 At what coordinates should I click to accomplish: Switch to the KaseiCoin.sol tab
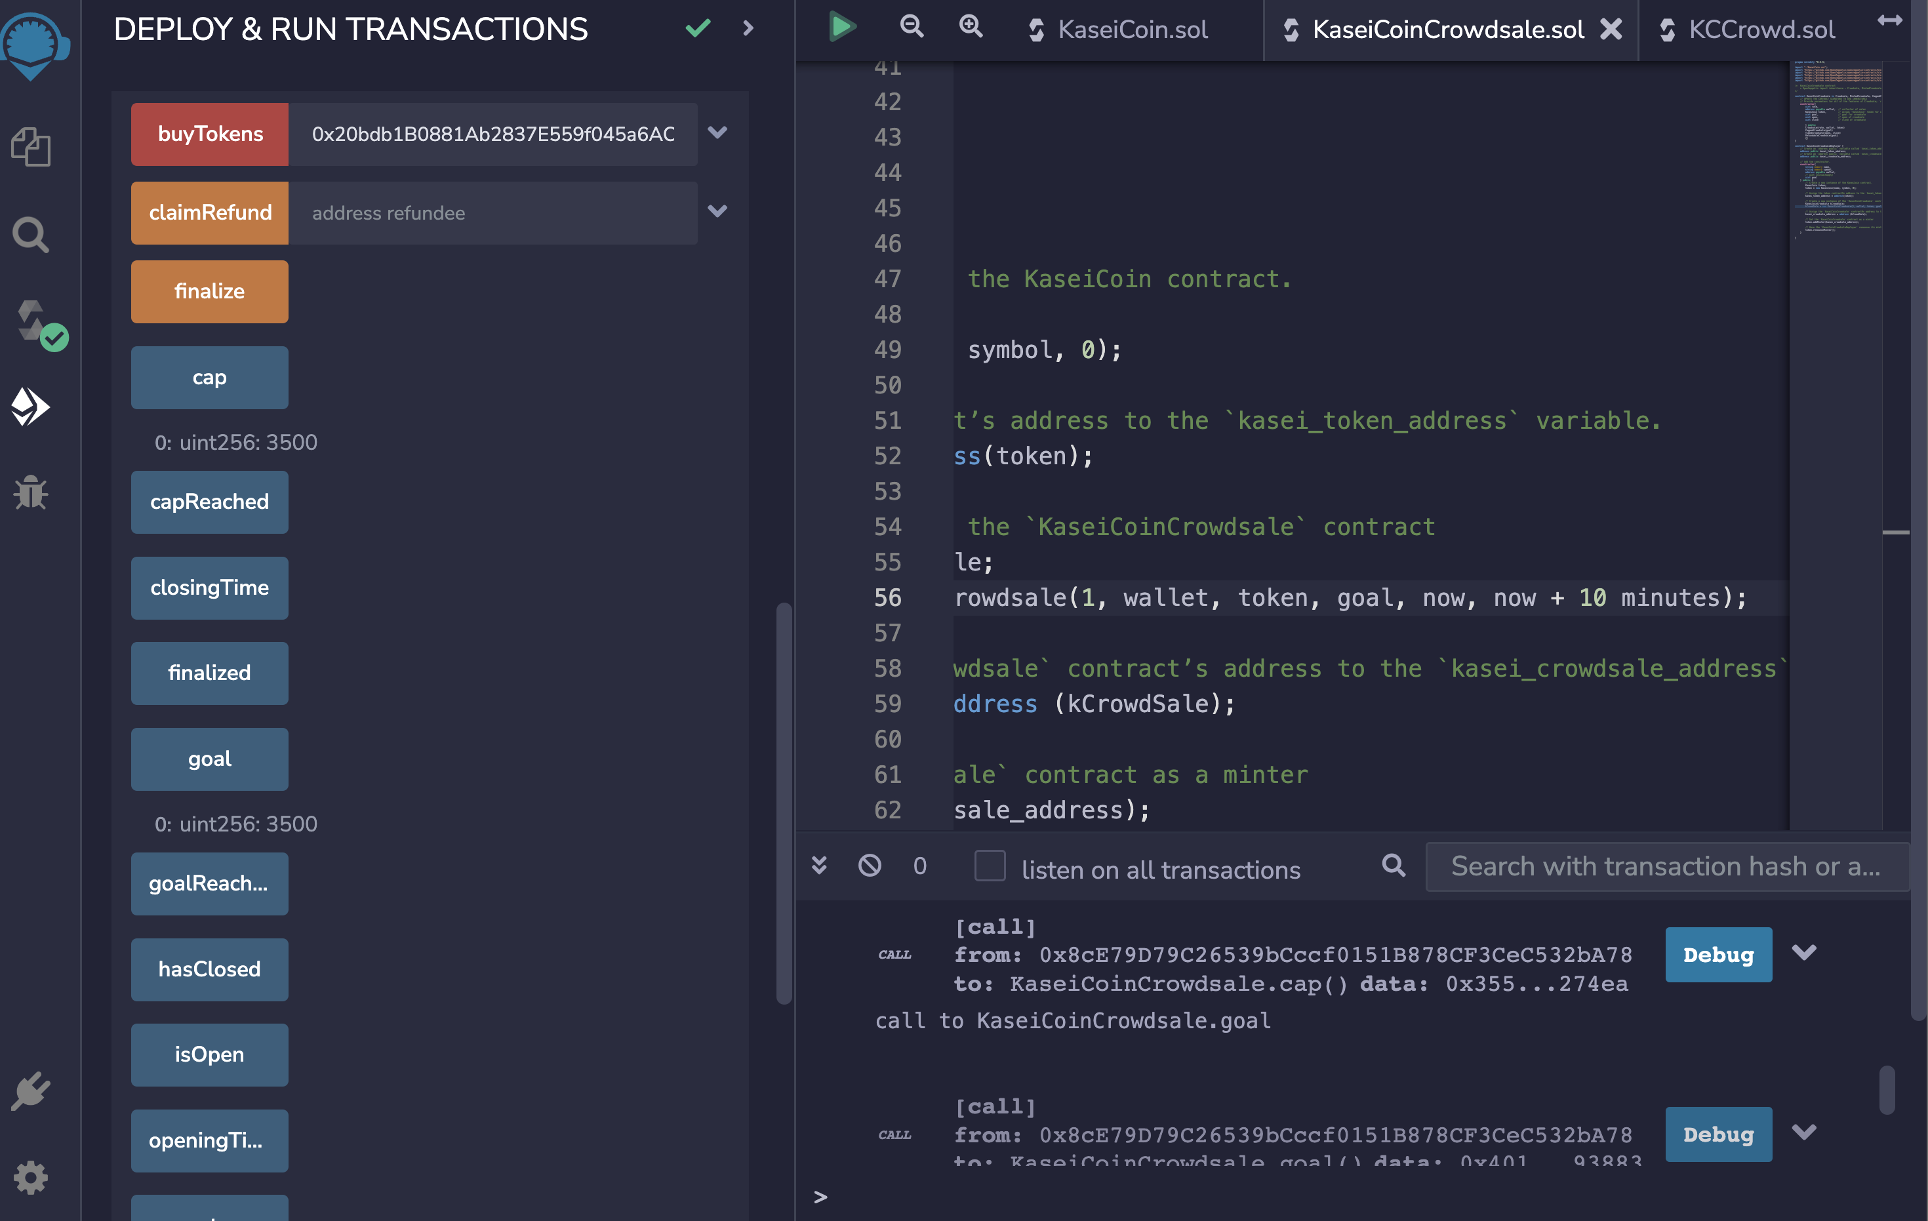click(1131, 30)
